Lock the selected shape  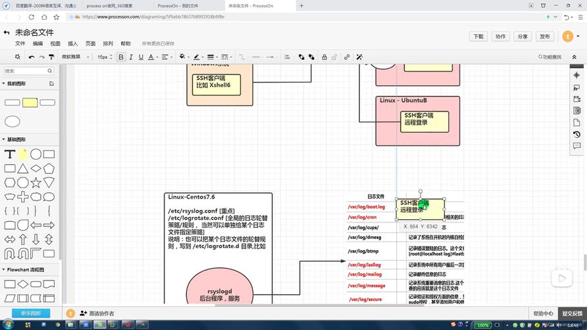tap(324, 57)
